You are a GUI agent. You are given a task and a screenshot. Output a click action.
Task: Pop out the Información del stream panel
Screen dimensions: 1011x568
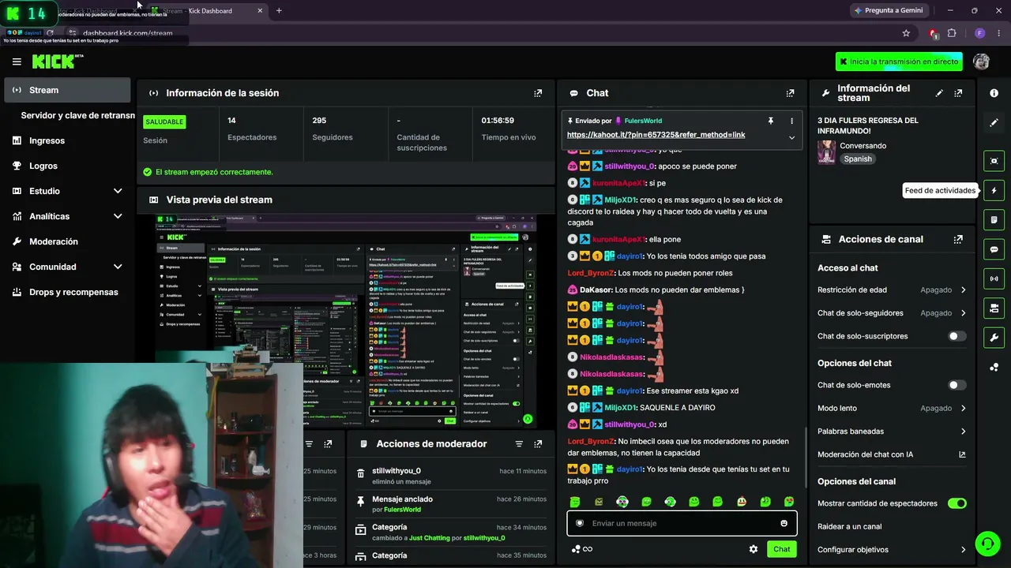pos(958,93)
